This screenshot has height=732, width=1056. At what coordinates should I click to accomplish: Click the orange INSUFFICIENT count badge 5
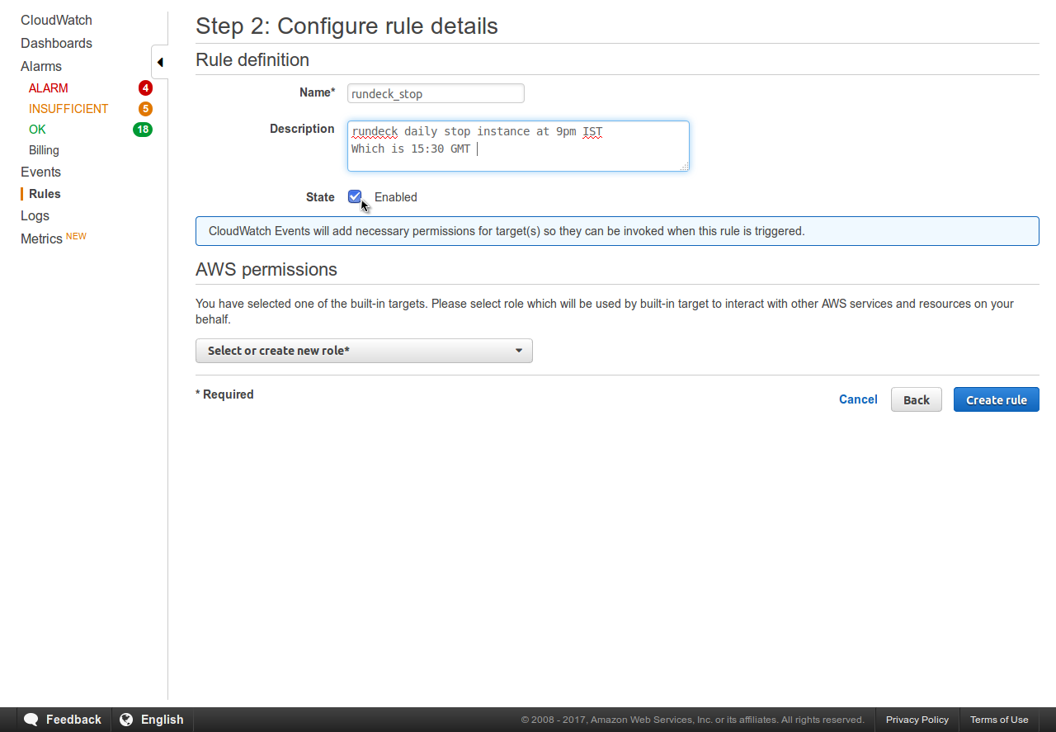pos(145,109)
